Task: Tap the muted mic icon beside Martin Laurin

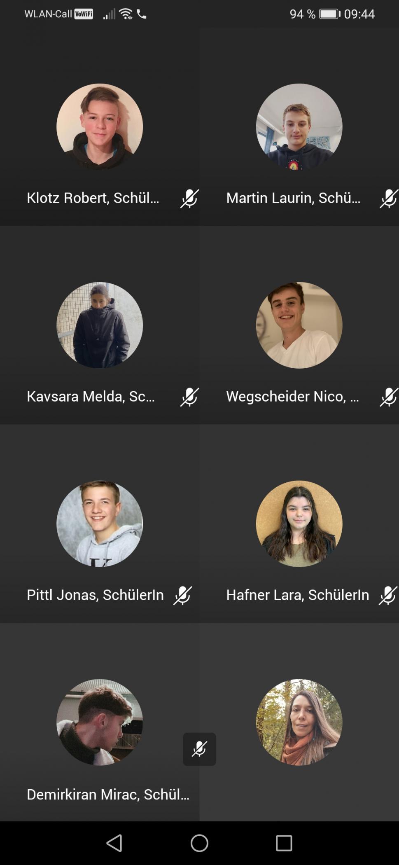Action: pos(389,199)
